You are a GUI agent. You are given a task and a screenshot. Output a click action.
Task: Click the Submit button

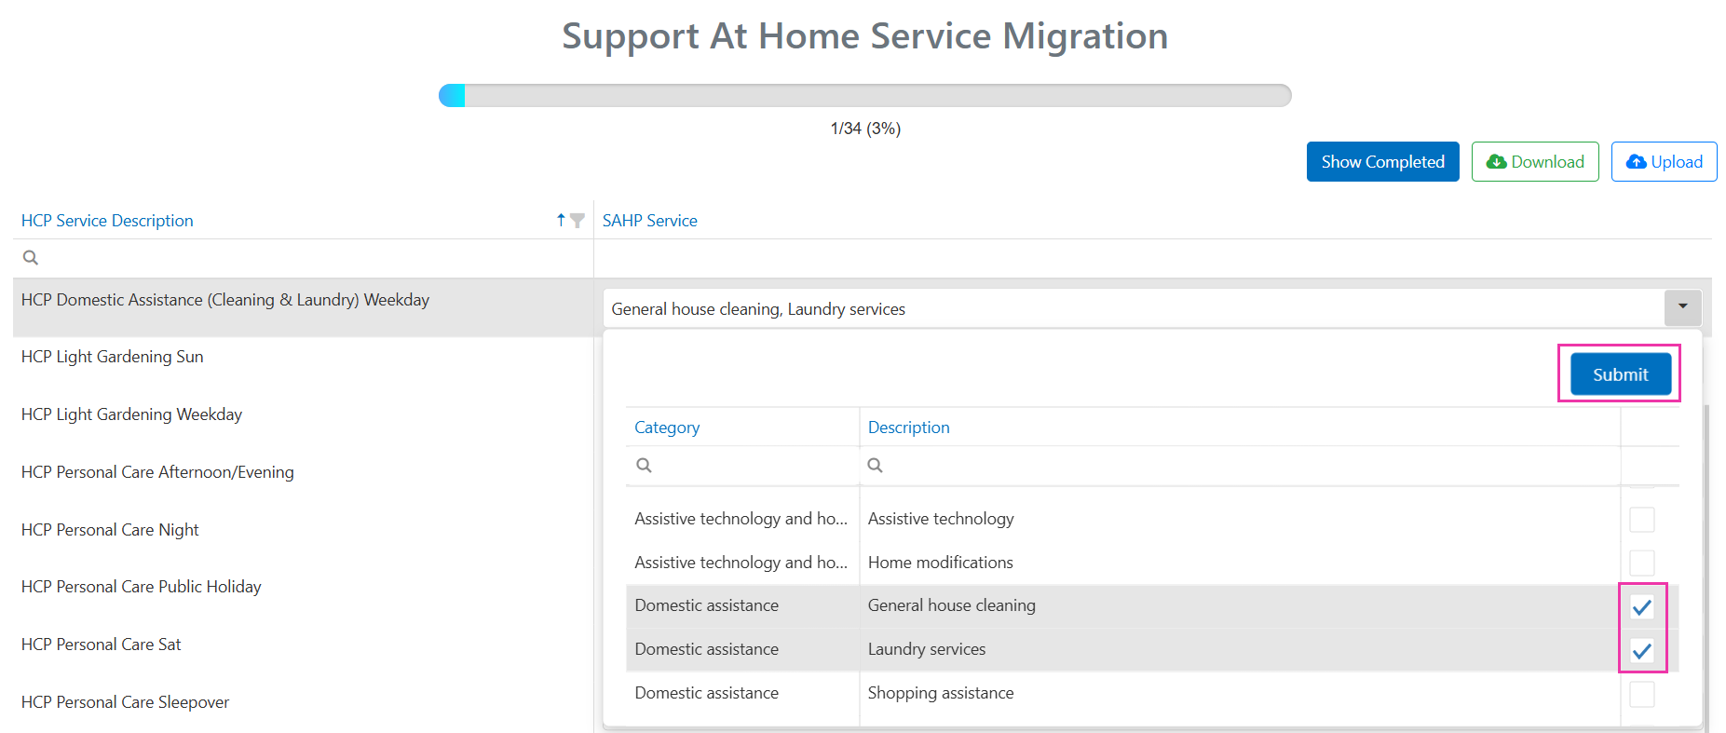(x=1620, y=374)
